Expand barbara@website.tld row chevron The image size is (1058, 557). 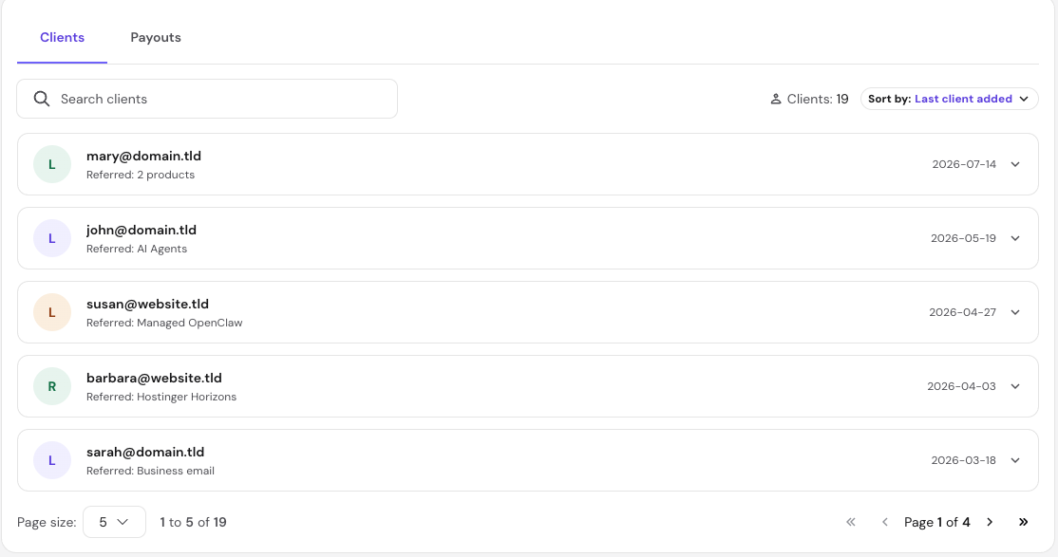coord(1015,387)
